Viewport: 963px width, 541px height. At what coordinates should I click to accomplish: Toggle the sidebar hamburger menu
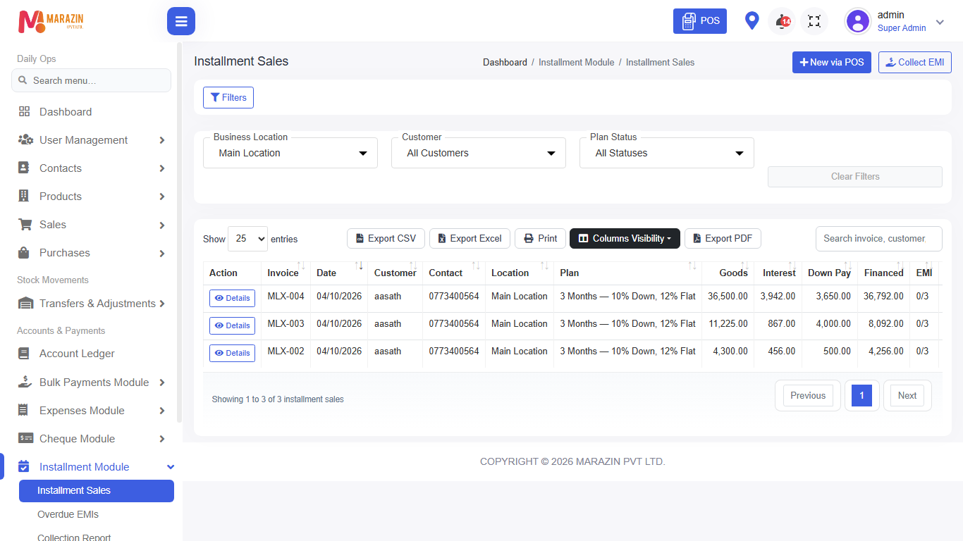click(181, 21)
